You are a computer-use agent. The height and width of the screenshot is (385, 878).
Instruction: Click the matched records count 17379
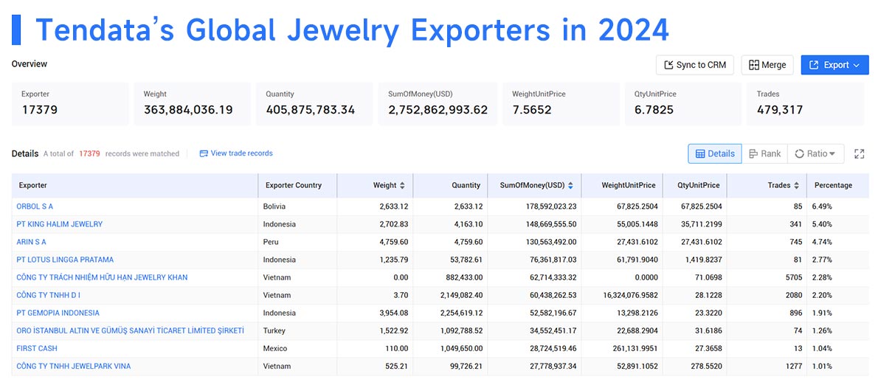[x=89, y=153]
